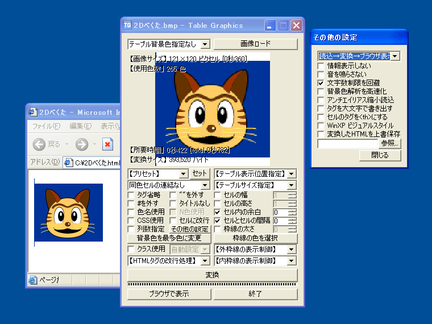Screen dimensions: 432x324
Task: Open ファイル(F) menu in browser
Action: [46, 126]
